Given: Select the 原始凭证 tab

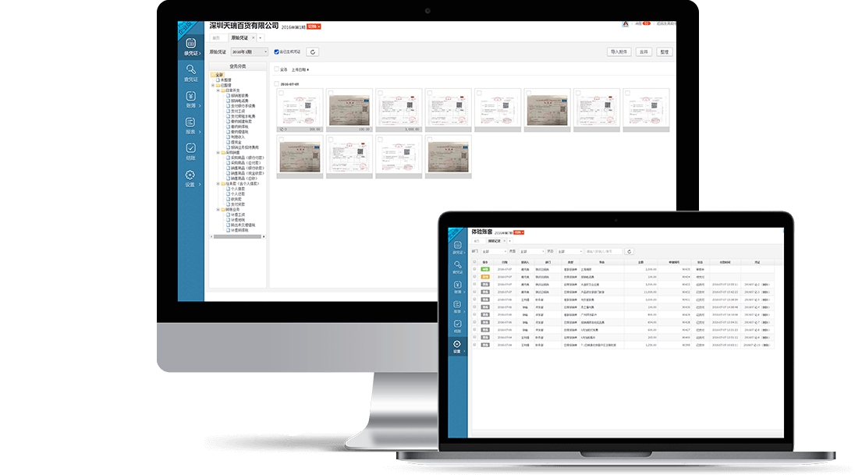Looking at the screenshot, I should pos(239,37).
